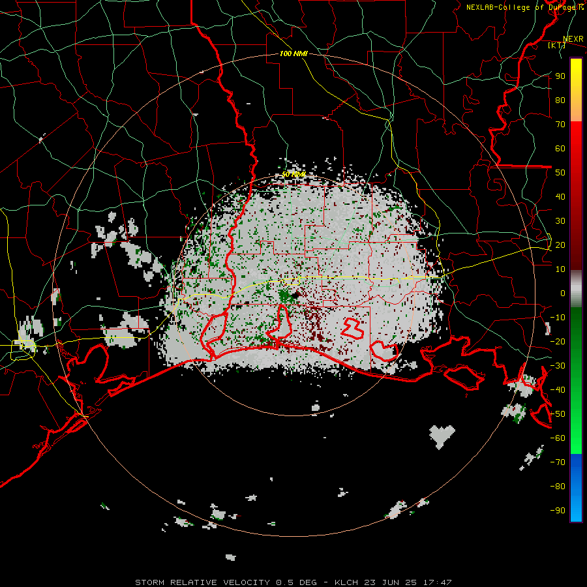Click the 30 value on the velocity scale
The height and width of the screenshot is (587, 587).
(x=560, y=221)
